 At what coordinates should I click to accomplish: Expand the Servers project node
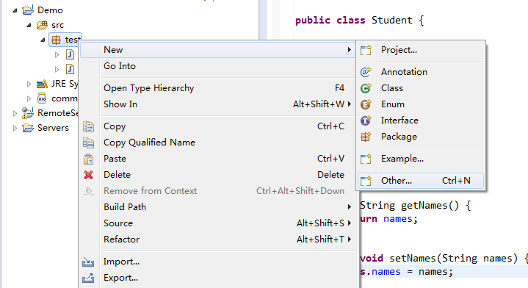tap(15, 128)
